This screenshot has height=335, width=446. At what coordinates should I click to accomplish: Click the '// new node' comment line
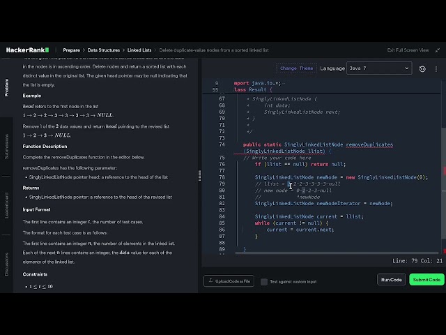[x=293, y=191]
